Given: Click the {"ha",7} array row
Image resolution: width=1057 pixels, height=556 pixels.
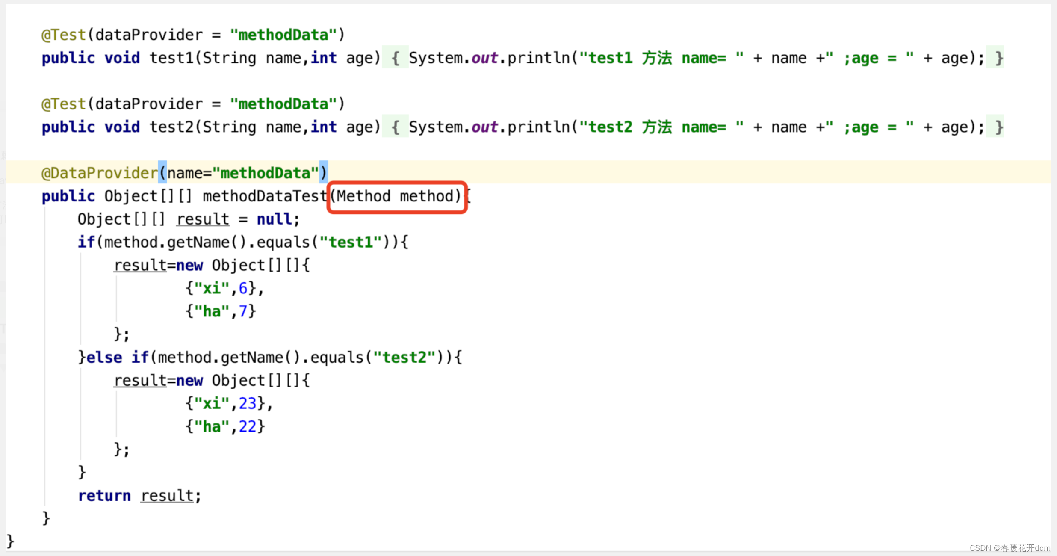Looking at the screenshot, I should click(x=221, y=311).
